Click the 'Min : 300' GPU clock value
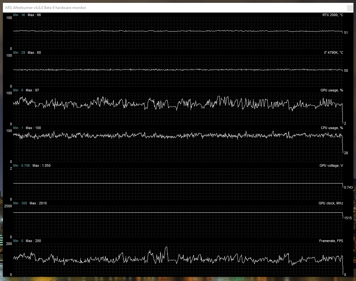 pos(20,203)
